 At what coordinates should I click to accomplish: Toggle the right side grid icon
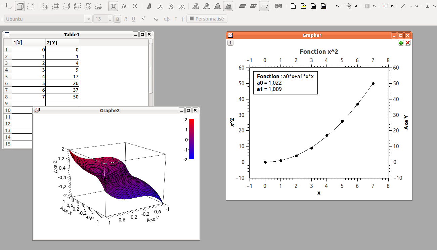67,6
